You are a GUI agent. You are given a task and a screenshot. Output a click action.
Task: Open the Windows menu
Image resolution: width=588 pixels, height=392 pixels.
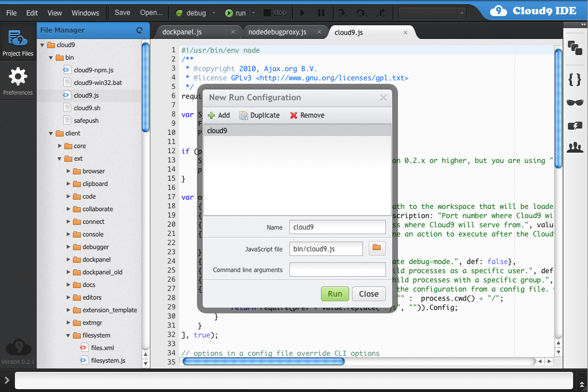coord(85,12)
